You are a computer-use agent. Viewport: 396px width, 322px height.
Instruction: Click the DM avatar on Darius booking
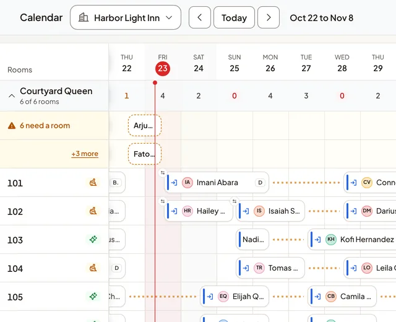367,211
